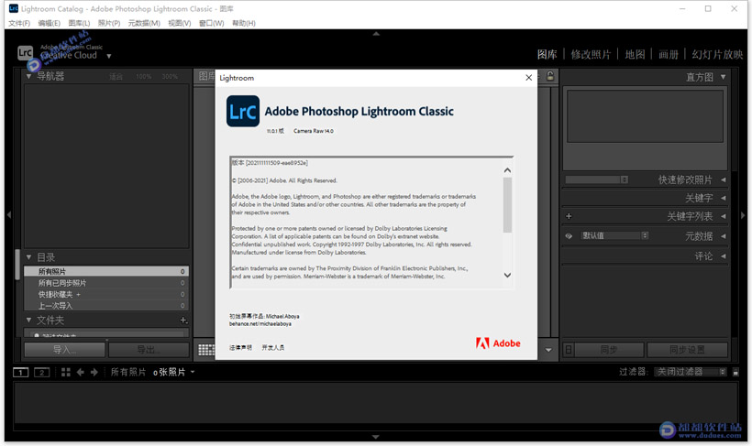Click the 同步 Sync button
This screenshot has height=446, width=752.
[x=609, y=350]
